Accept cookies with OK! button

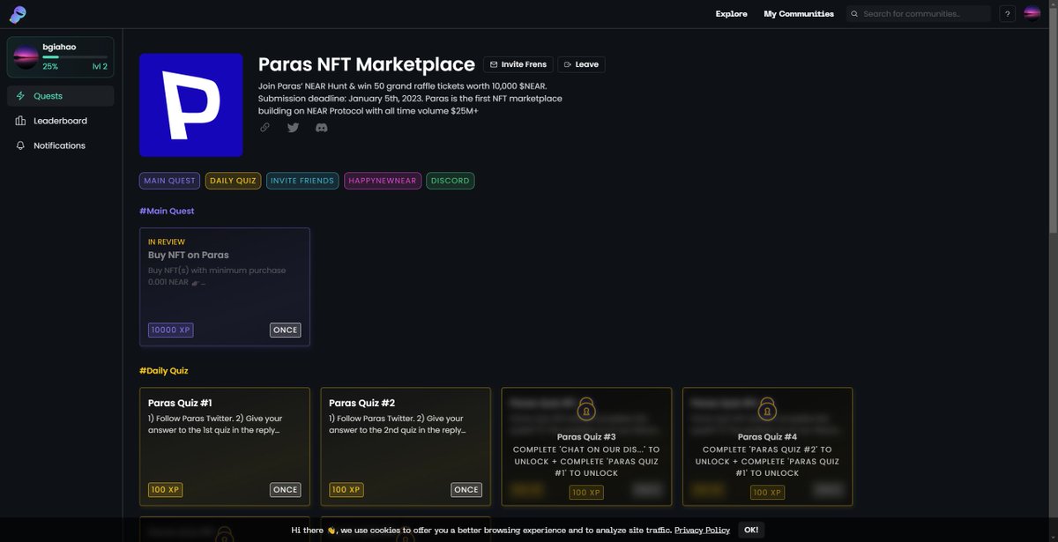(751, 530)
